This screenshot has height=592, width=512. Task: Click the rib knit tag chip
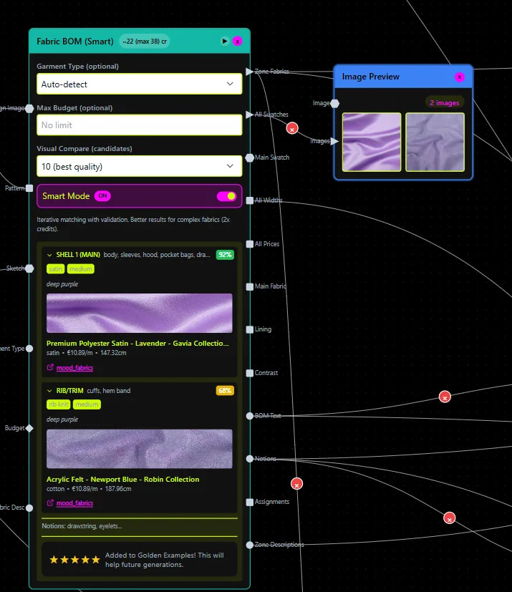[x=59, y=404]
